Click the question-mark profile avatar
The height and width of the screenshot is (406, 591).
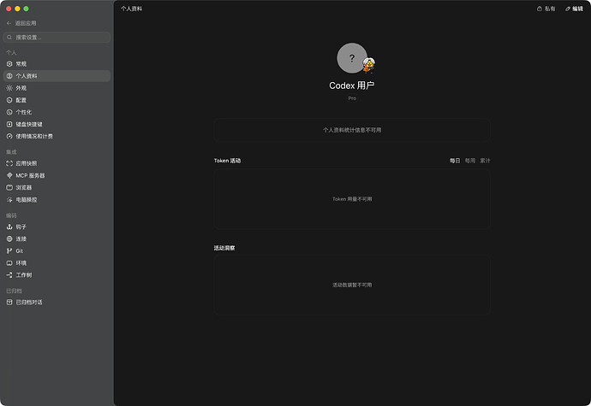(x=352, y=58)
